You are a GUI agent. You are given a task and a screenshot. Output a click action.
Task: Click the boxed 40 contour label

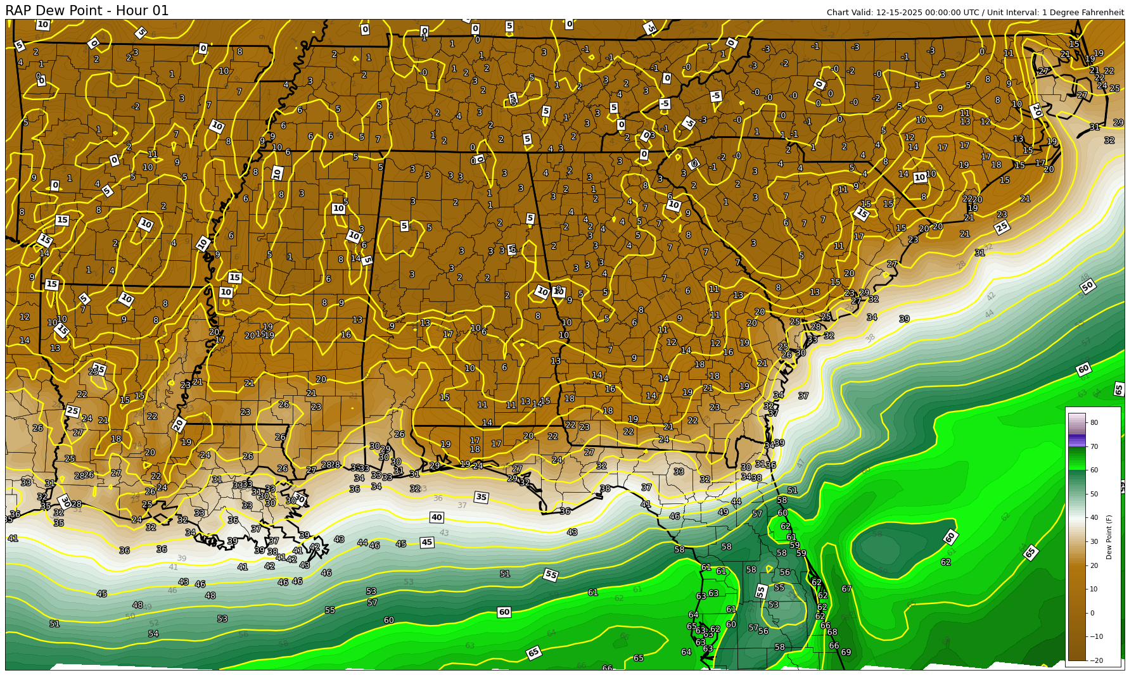(437, 517)
